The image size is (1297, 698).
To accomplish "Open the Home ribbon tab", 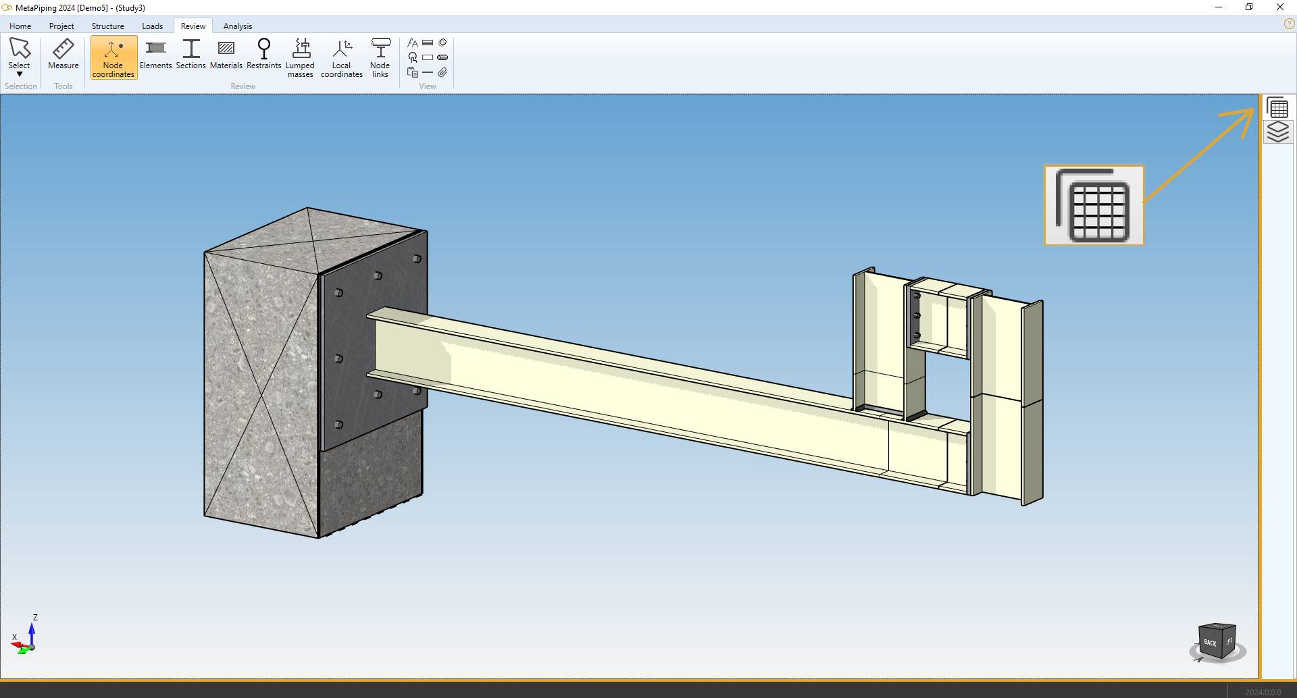I will (x=20, y=26).
